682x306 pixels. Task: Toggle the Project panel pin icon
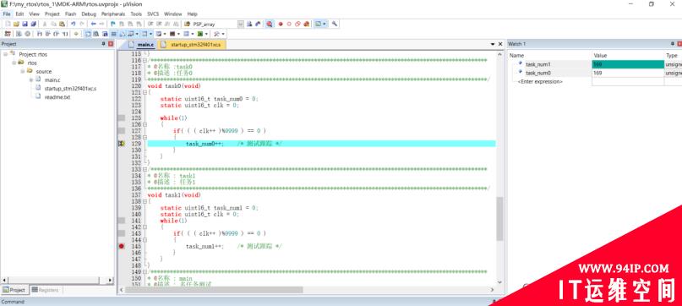pos(103,44)
